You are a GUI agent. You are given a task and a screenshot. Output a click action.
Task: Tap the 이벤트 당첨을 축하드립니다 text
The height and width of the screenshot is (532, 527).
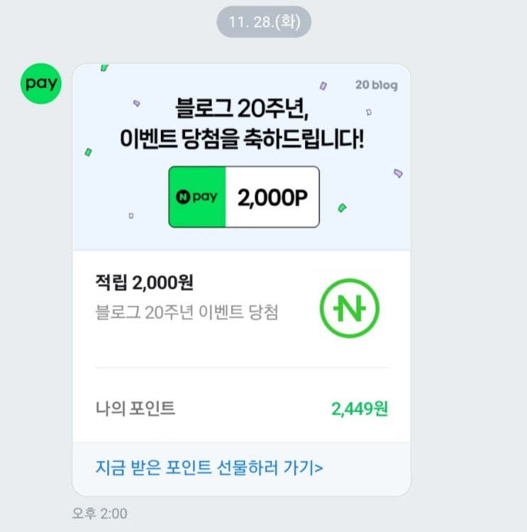click(242, 139)
